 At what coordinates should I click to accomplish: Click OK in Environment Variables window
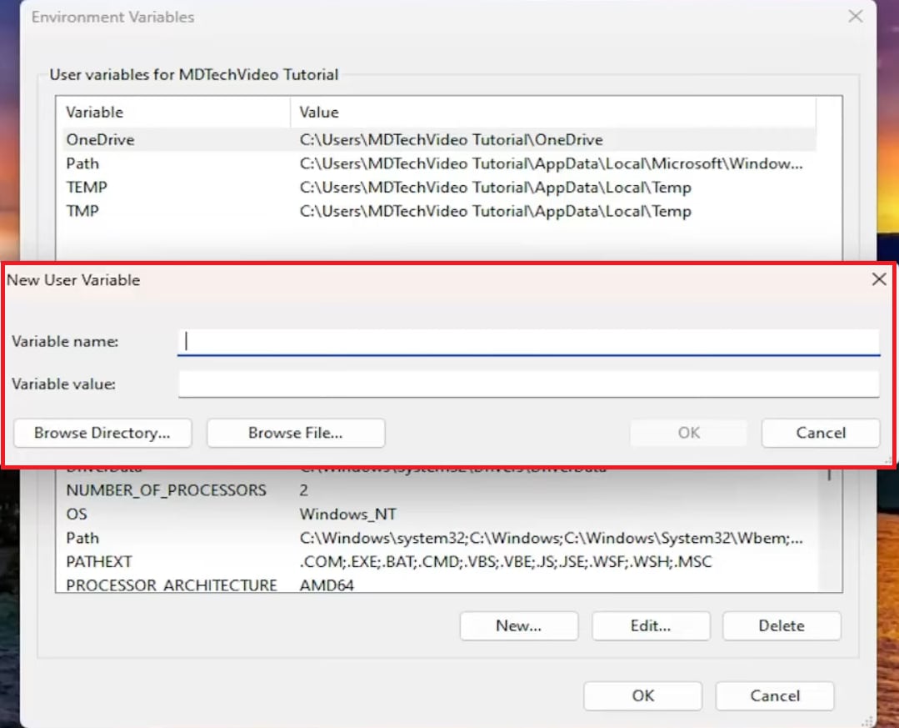642,695
